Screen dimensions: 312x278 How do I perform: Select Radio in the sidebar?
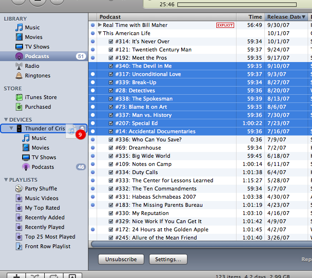point(44,66)
